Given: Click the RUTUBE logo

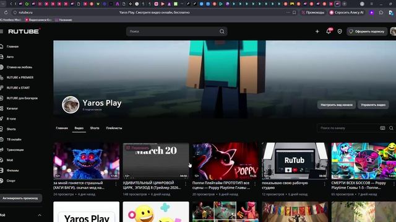Looking at the screenshot, I should click(24, 31).
